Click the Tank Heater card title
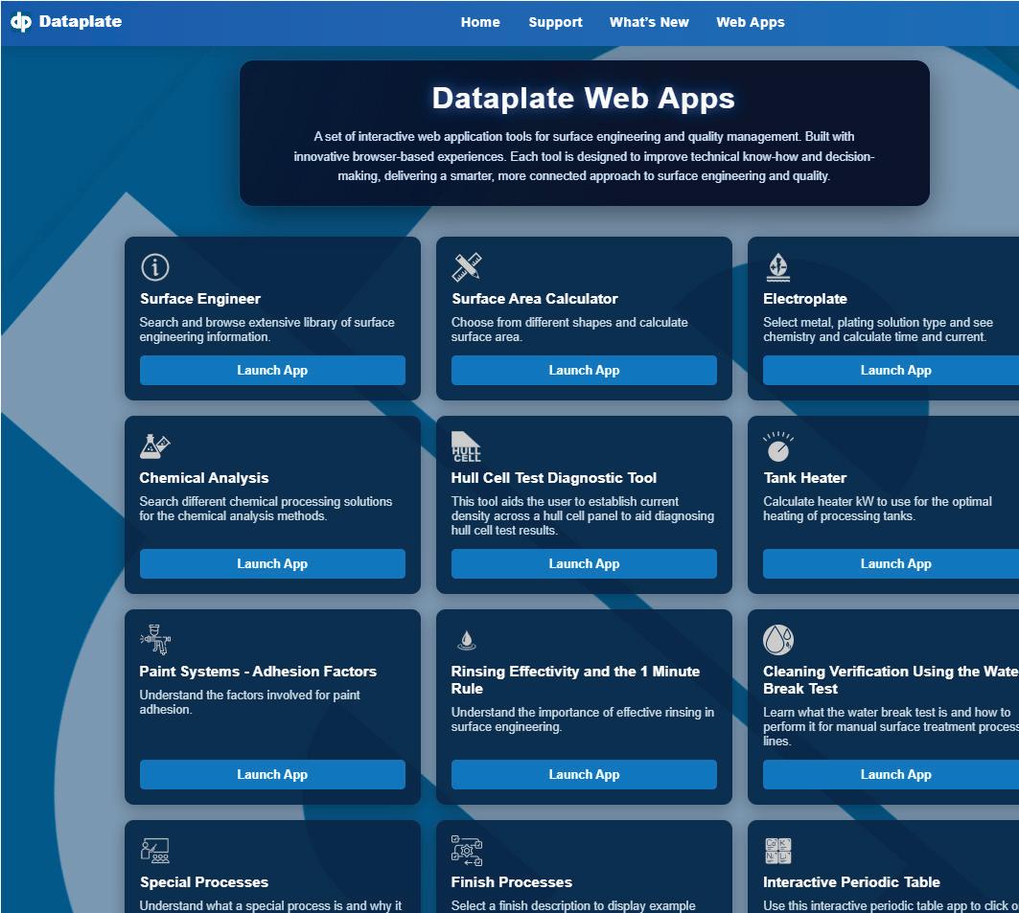This screenshot has width=1019, height=913. pyautogui.click(x=804, y=478)
